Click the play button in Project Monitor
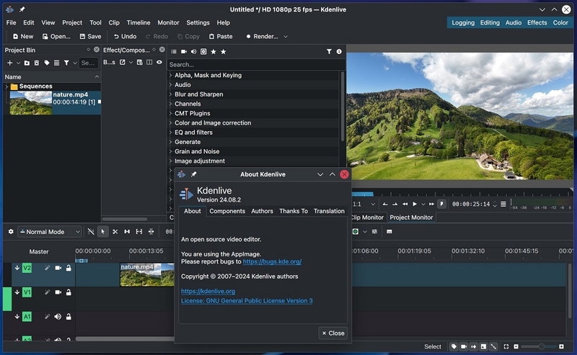The image size is (577, 355). point(415,204)
